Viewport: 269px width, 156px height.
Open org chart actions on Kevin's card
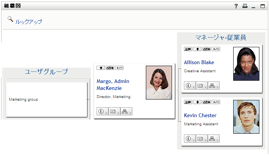point(214,139)
